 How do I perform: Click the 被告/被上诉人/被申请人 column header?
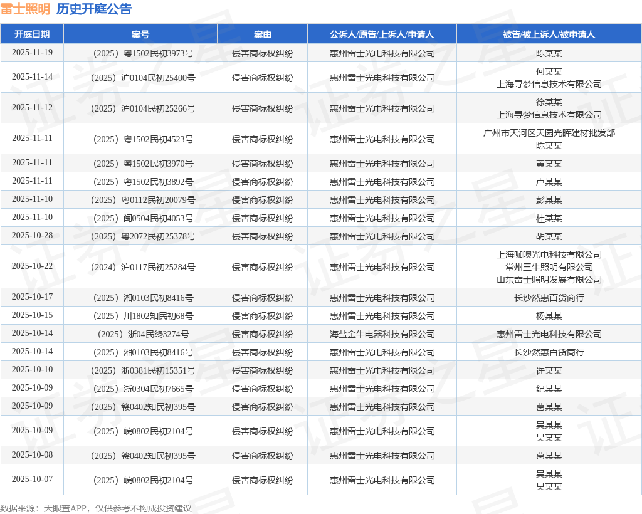click(x=549, y=34)
